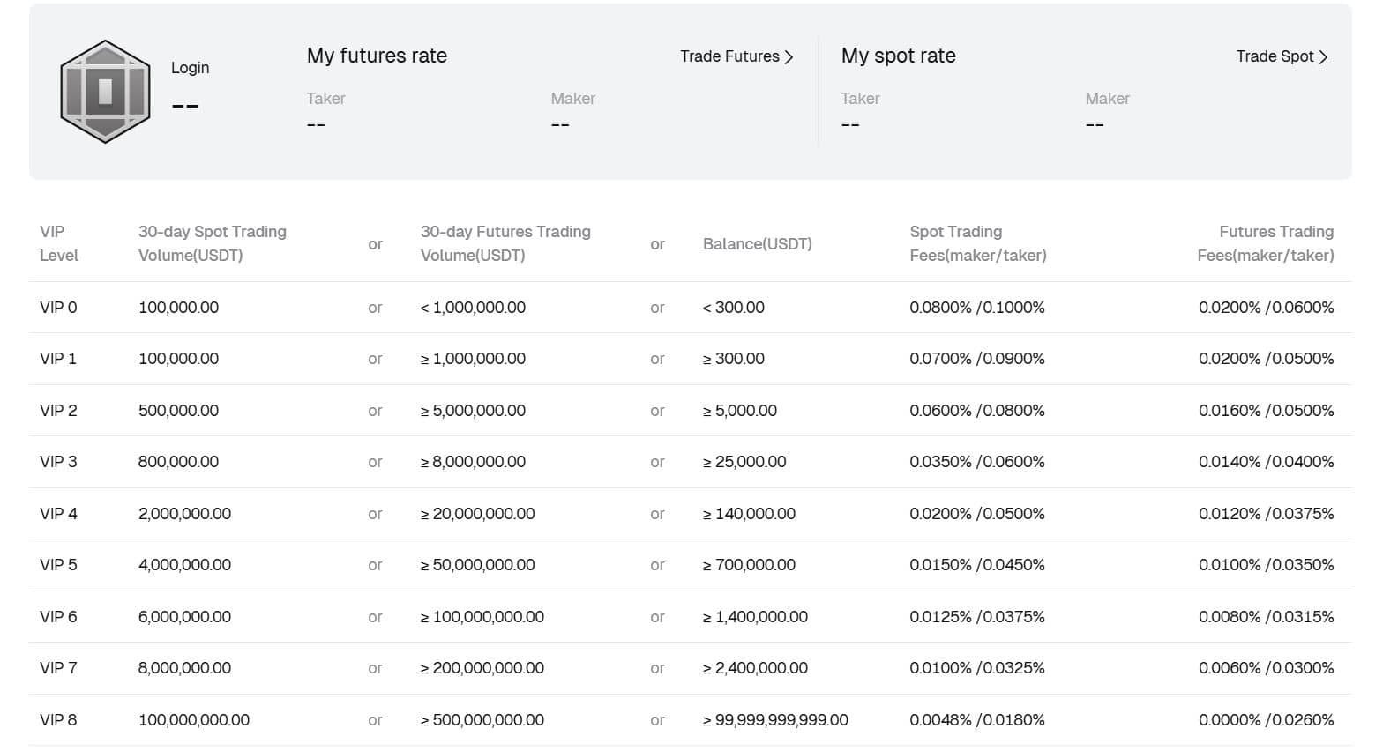Open the Trade Spot link
1383x751 pixels.
click(x=1282, y=56)
